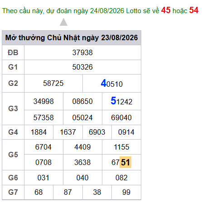Image resolution: width=202 pixels, height=202 pixels.
Task: Select G6 number 082
Action: 121,178
